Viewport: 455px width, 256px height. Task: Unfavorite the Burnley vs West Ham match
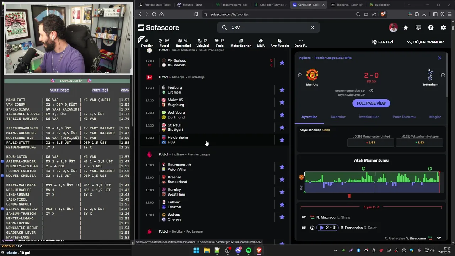[282, 192]
